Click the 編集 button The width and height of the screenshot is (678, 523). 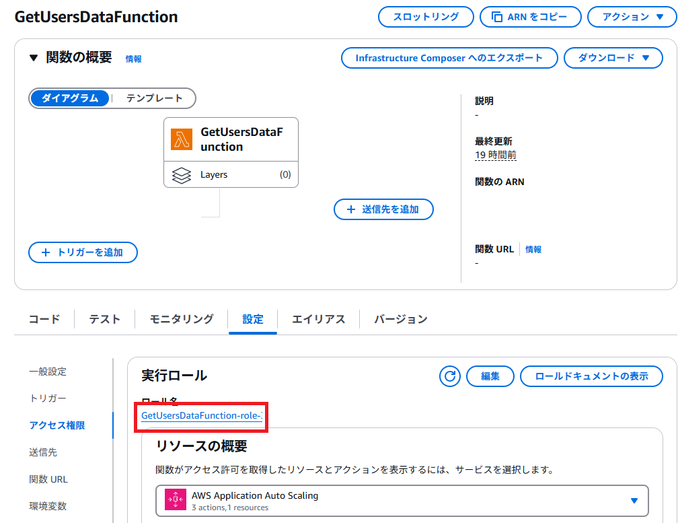click(490, 376)
